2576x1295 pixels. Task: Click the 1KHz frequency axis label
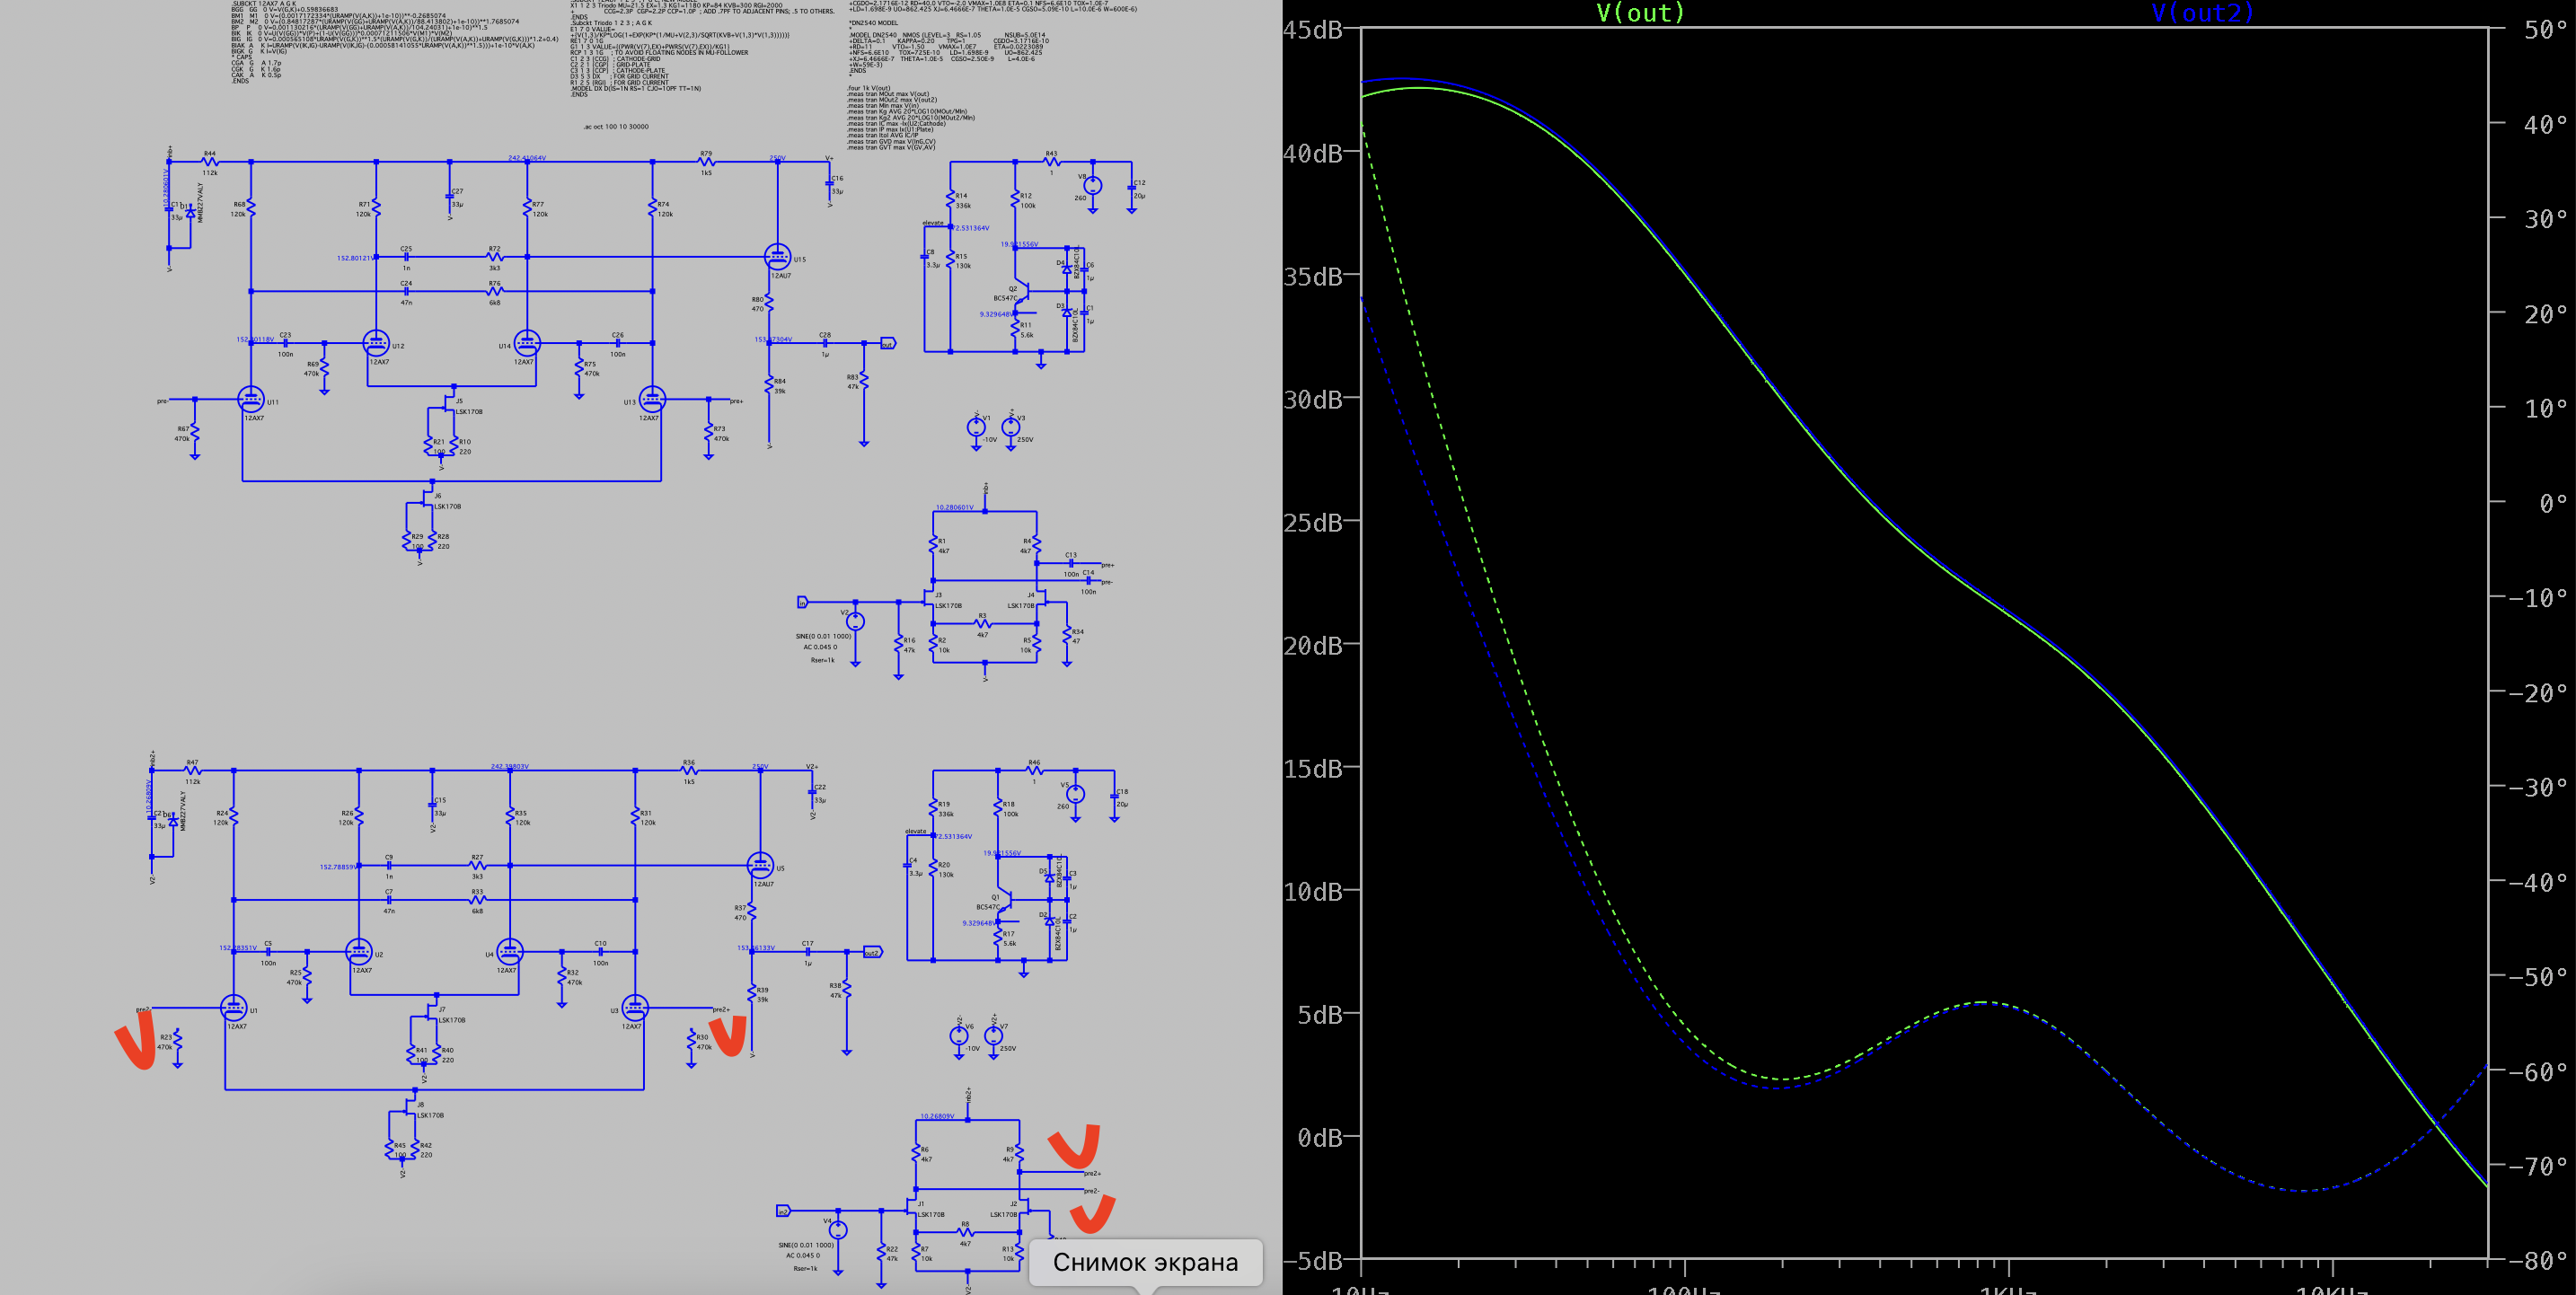pos(2008,1289)
